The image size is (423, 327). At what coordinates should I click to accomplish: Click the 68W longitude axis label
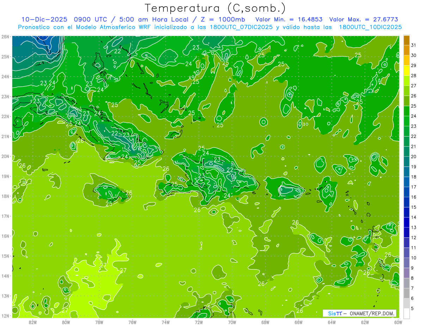(x=265, y=322)
